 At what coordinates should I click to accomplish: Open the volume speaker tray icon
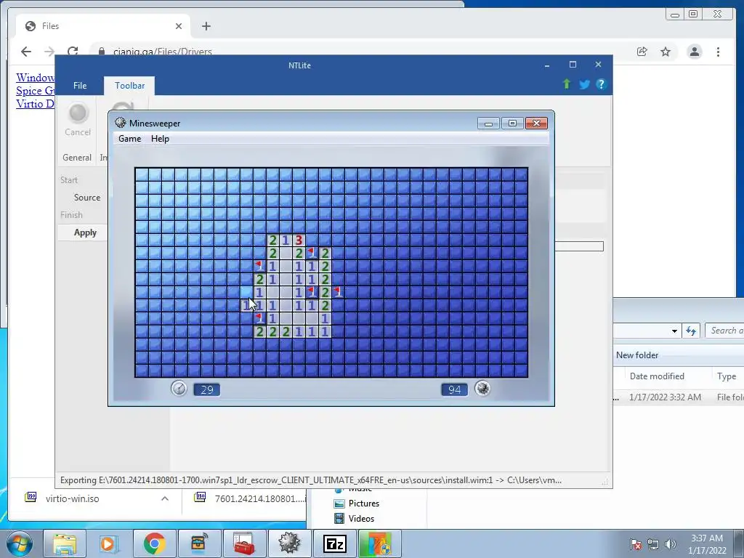coord(670,543)
